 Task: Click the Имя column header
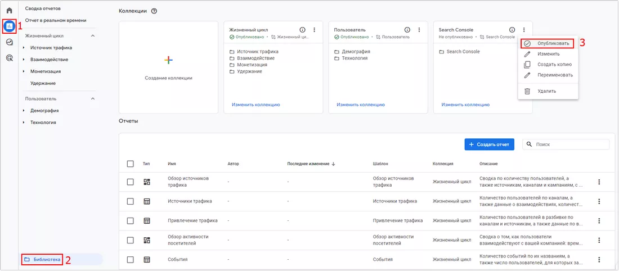pos(172,164)
